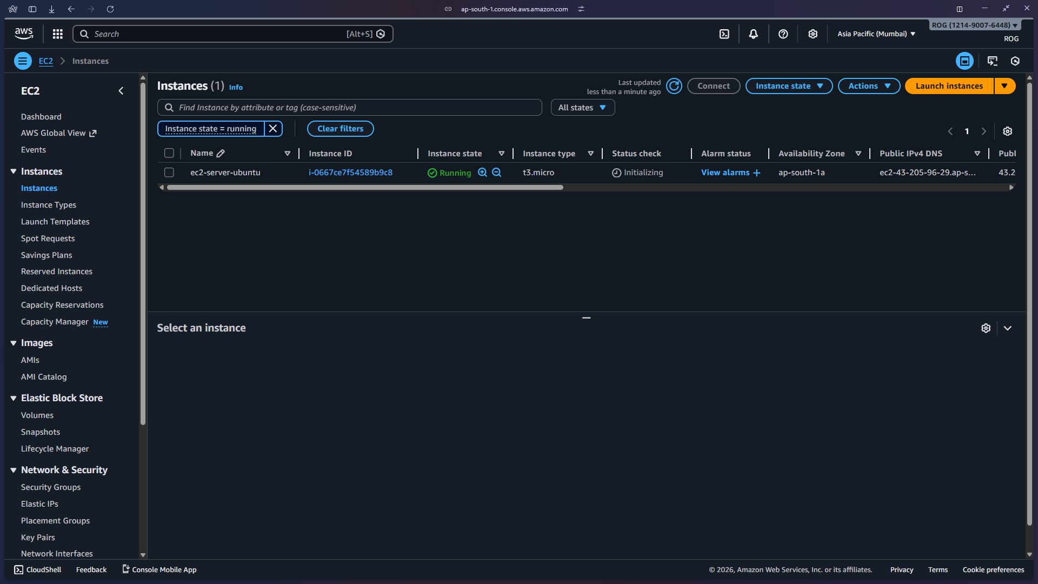The width and height of the screenshot is (1038, 584).
Task: Toggle the select-all instances checkbox
Action: pos(169,153)
